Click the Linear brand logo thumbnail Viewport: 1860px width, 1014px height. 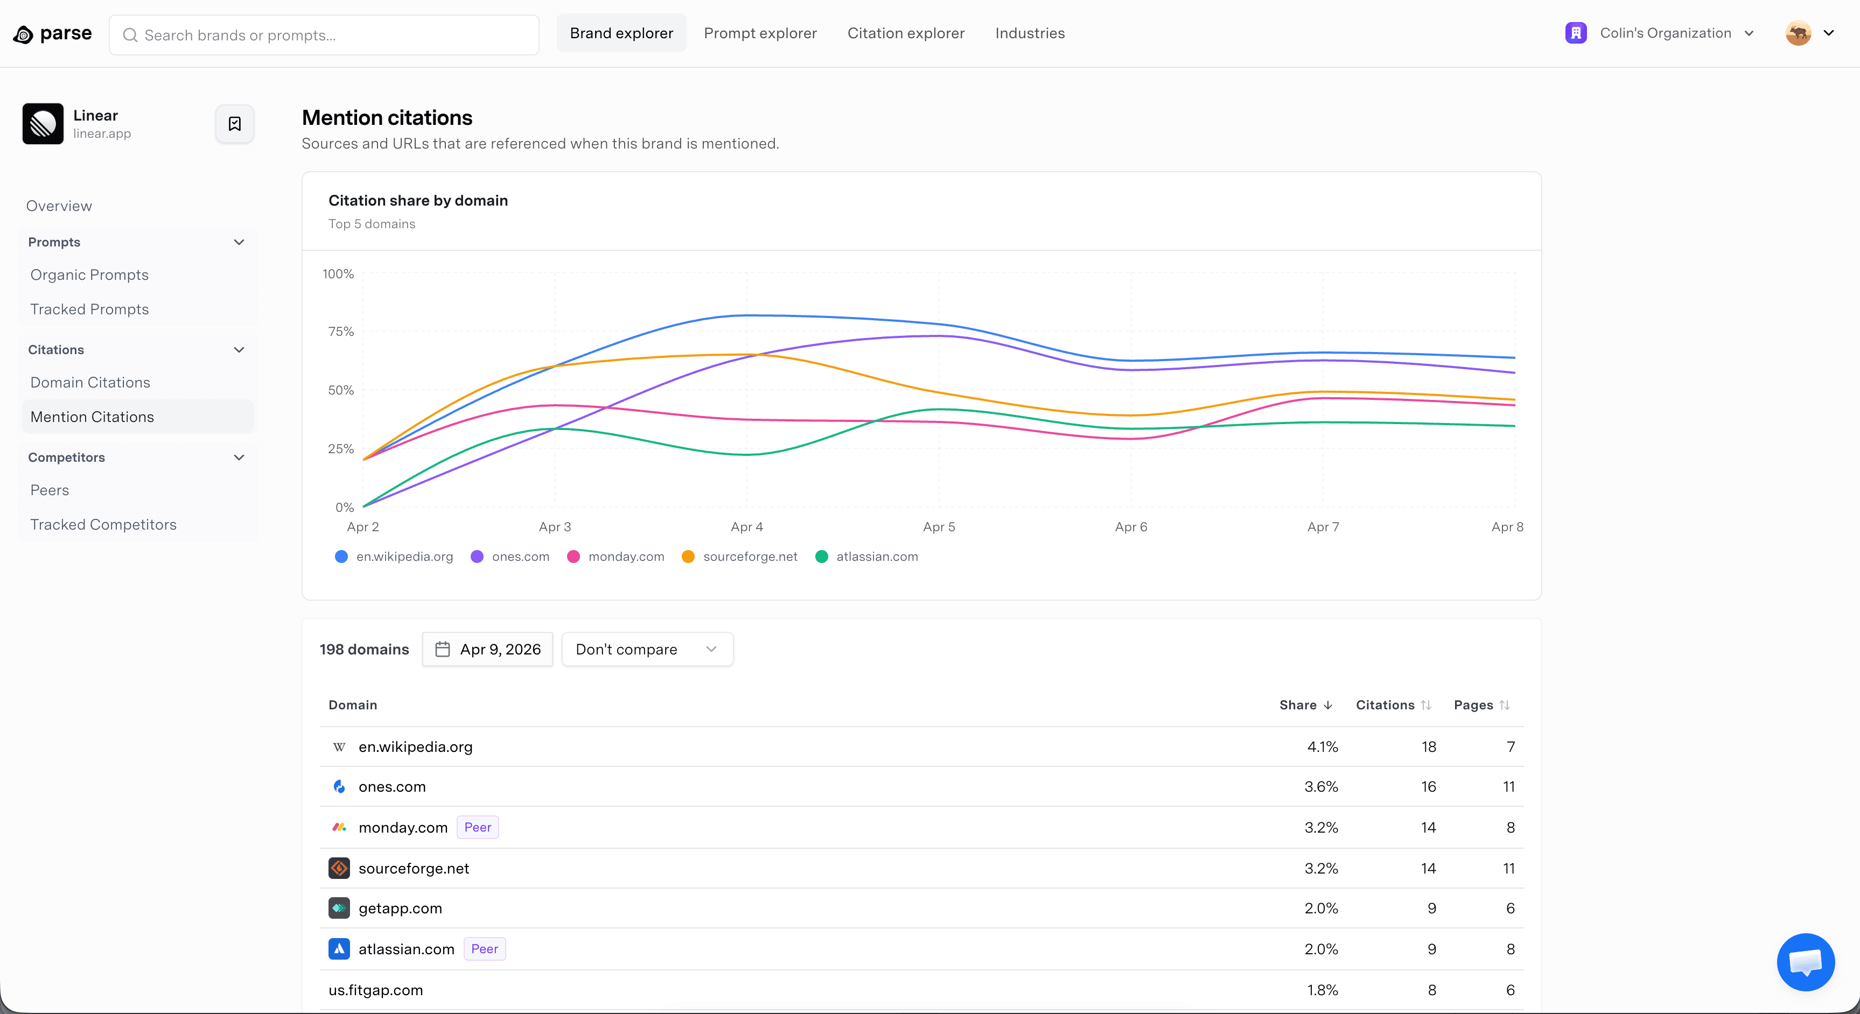(x=43, y=124)
